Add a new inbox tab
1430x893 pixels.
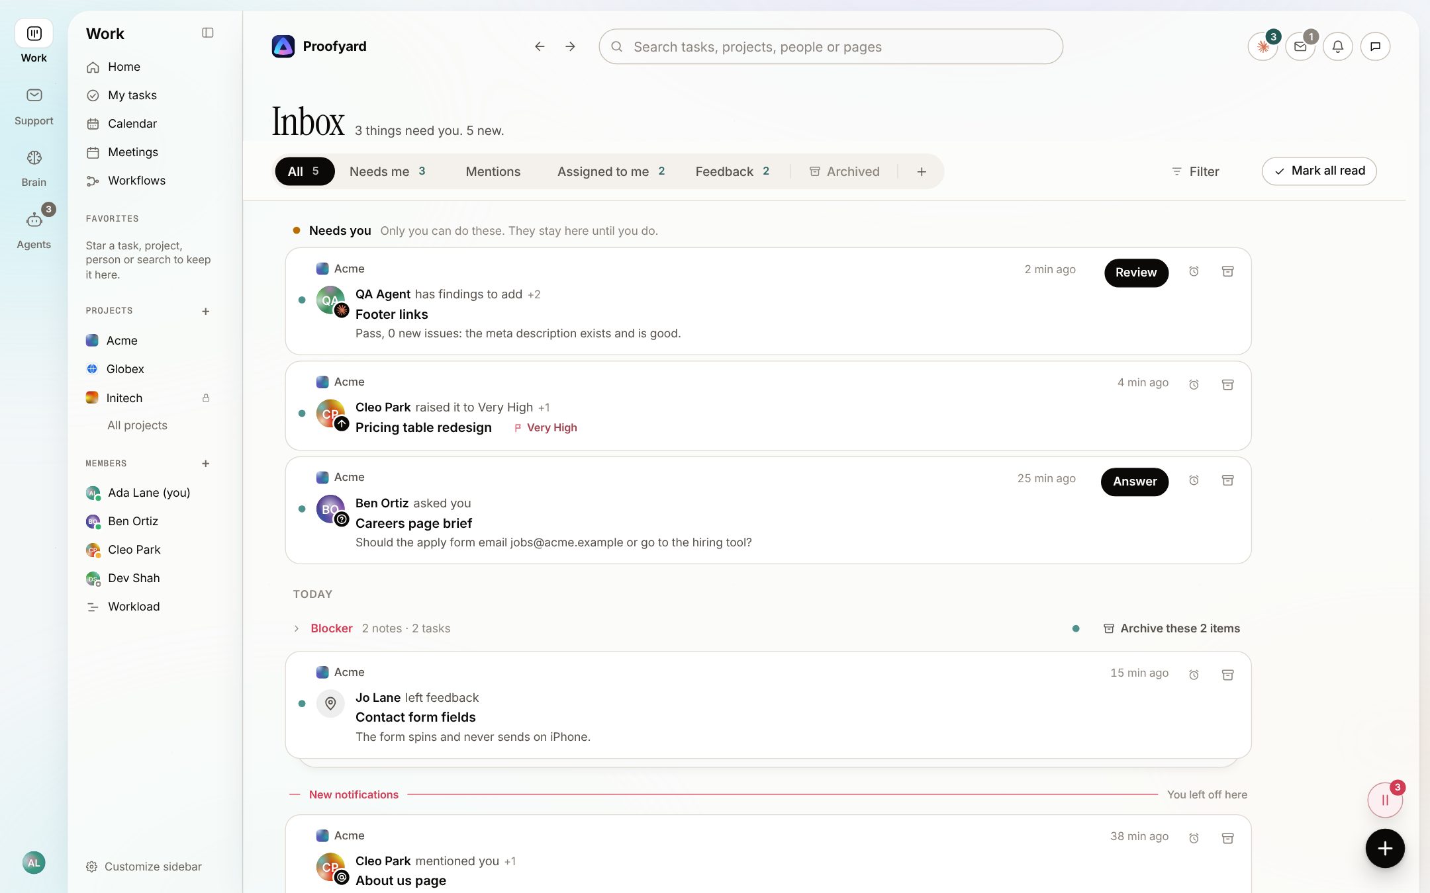click(x=922, y=171)
